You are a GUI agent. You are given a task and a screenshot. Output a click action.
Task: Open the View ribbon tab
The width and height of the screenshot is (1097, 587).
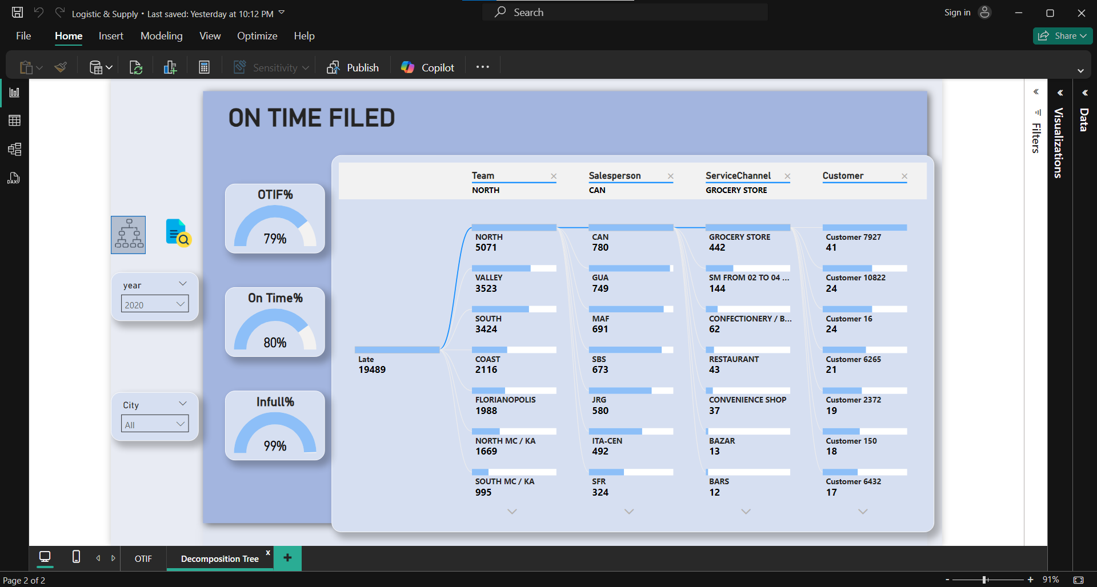tap(210, 36)
